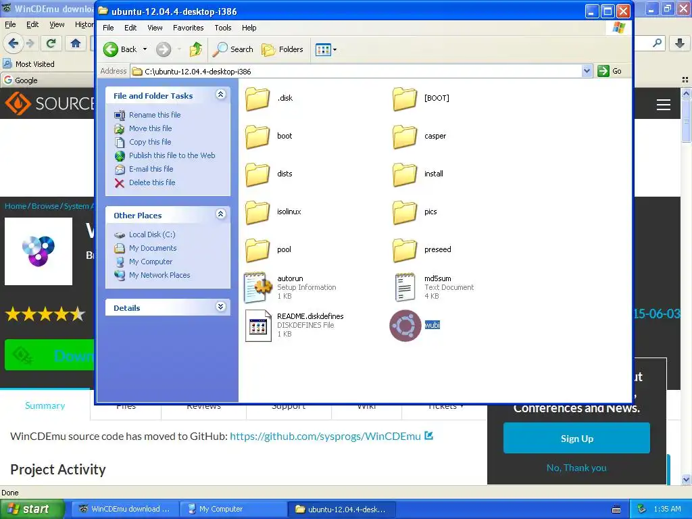Click Copy this file
The width and height of the screenshot is (692, 519).
point(150,142)
